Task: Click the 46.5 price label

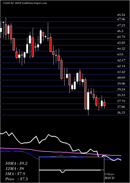Action: pyautogui.click(x=120, y=31)
